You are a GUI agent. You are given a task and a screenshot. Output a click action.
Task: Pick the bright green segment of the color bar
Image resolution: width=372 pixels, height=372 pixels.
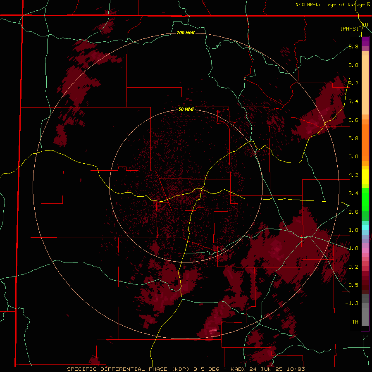click(365, 200)
